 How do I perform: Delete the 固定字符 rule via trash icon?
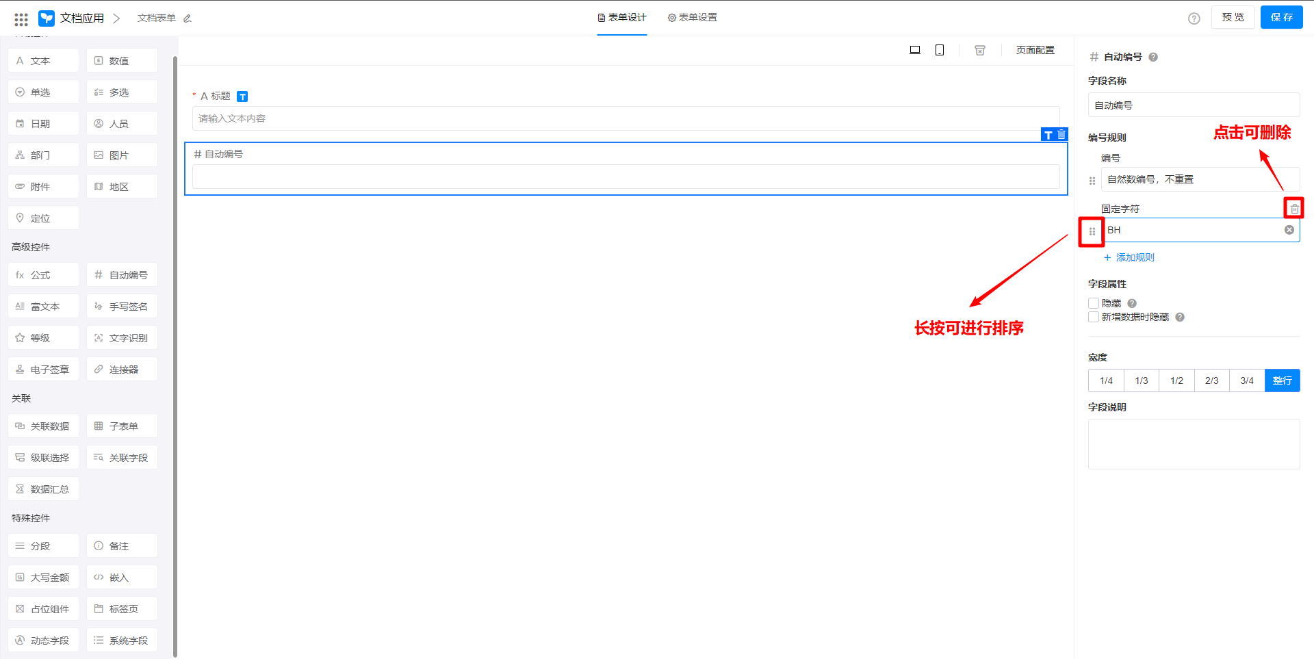click(1294, 208)
